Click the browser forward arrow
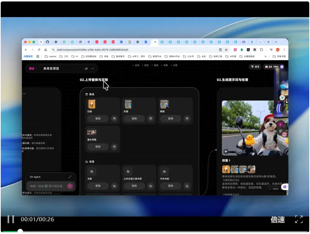310x234 pixels. pyautogui.click(x=32, y=50)
